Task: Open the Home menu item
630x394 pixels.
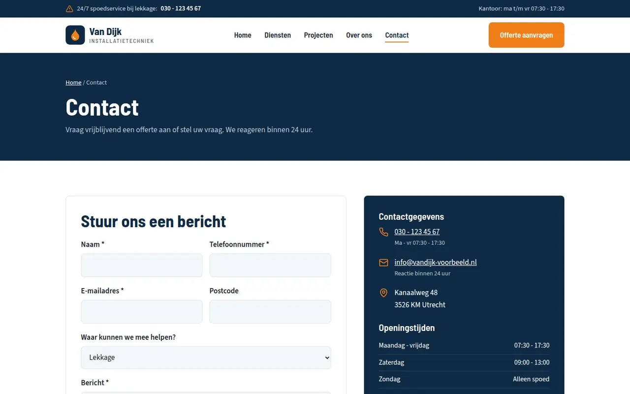Action: coord(243,35)
